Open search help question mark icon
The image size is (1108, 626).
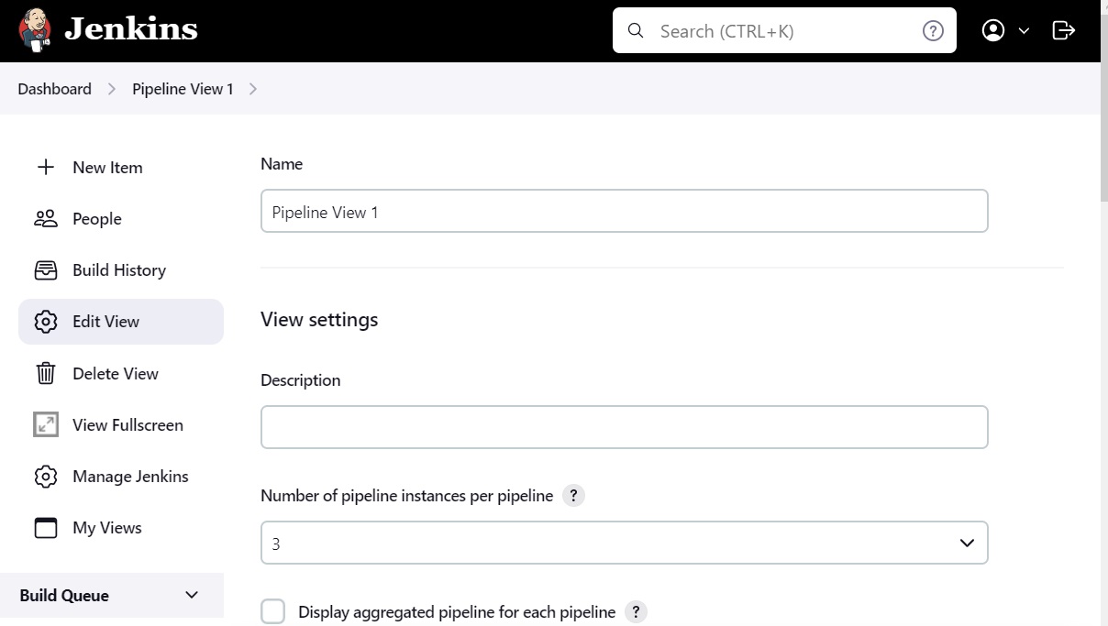point(933,31)
